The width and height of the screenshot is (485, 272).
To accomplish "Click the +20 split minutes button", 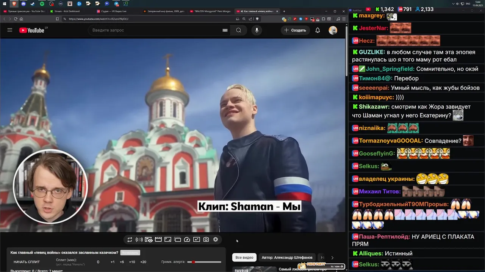I will point(143,262).
